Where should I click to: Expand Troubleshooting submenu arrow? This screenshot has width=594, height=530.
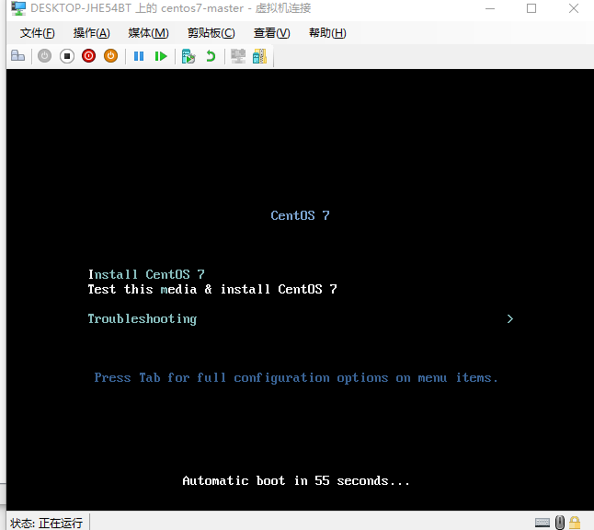[510, 319]
